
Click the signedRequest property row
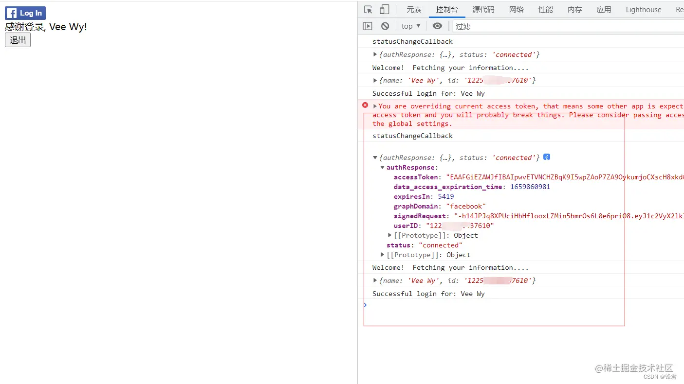pos(539,216)
